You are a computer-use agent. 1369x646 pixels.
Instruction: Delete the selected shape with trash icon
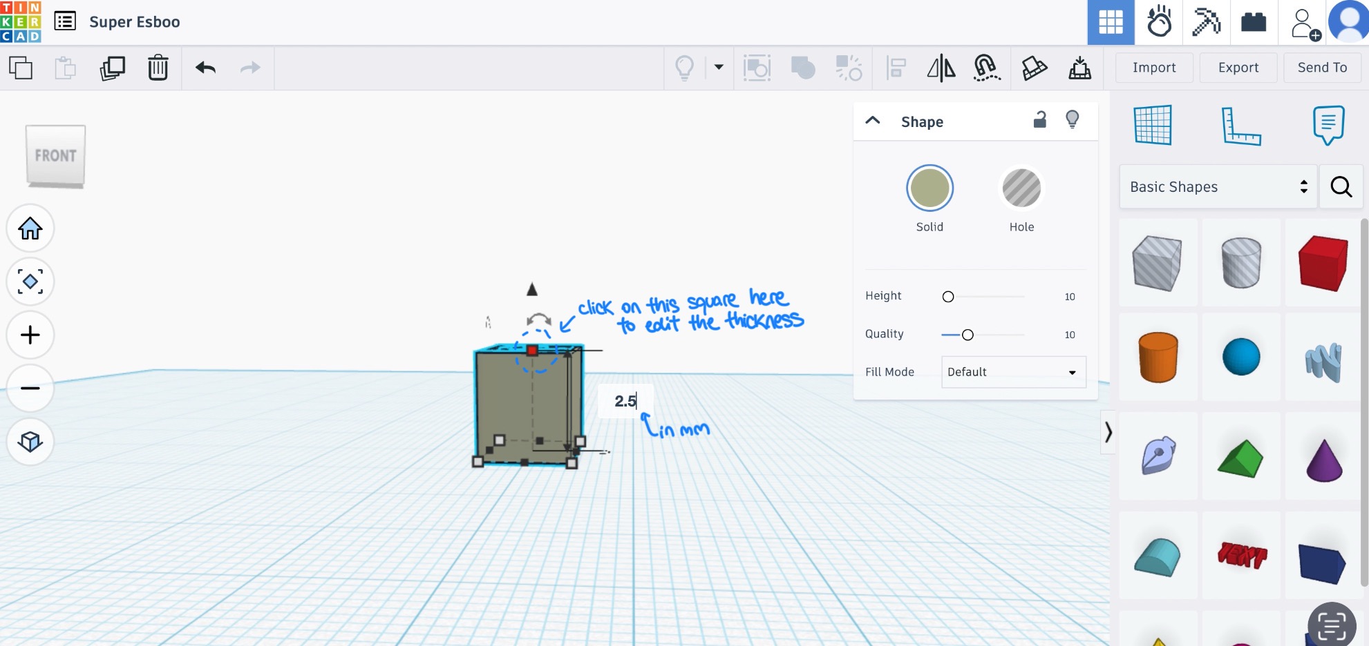point(158,68)
